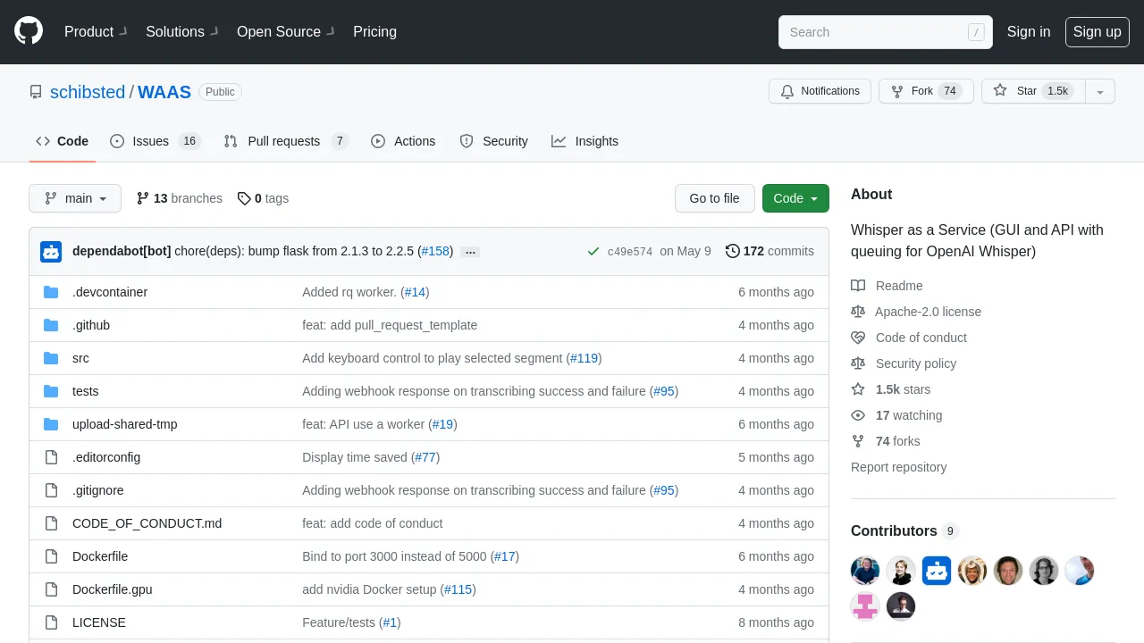Screen dimensions: 1144x643
Task: Click the .github folder icon
Action: [51, 325]
